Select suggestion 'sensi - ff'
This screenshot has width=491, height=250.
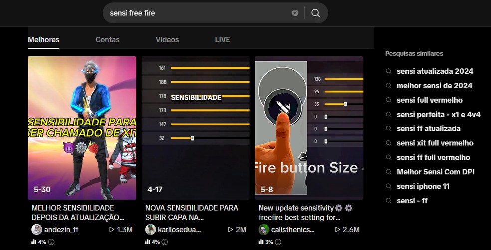(x=412, y=201)
